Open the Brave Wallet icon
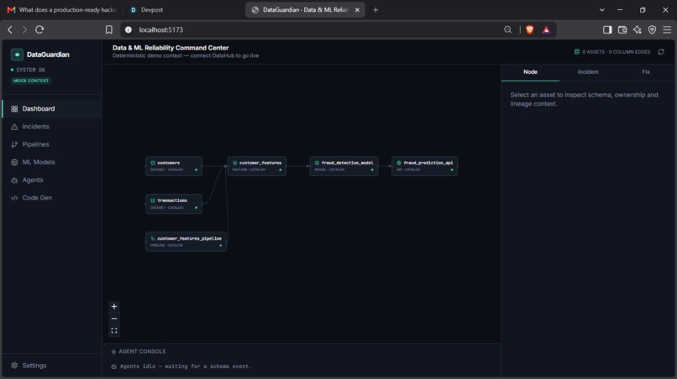Screen dimensions: 677x379 point(622,29)
